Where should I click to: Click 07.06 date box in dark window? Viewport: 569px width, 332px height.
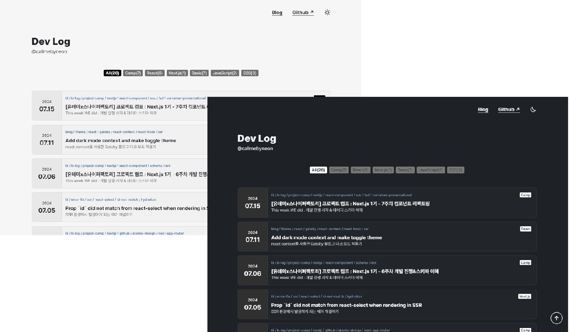tap(253, 270)
